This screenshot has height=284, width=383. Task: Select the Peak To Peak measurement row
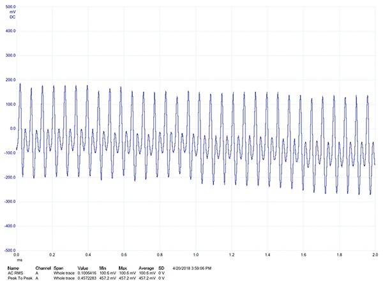(x=19, y=278)
